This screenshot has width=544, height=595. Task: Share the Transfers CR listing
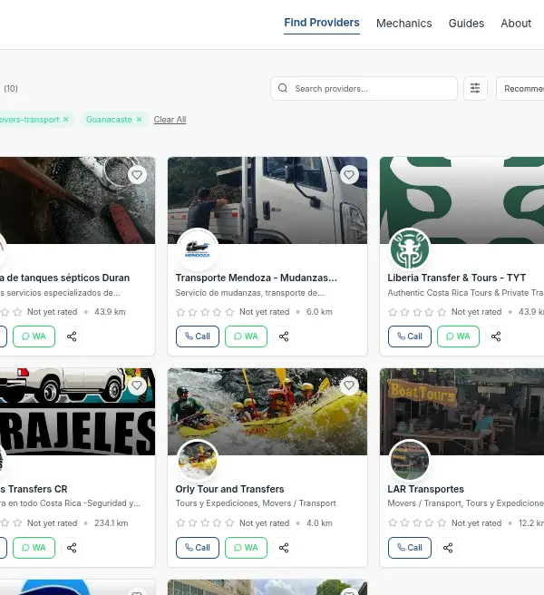[x=72, y=548]
